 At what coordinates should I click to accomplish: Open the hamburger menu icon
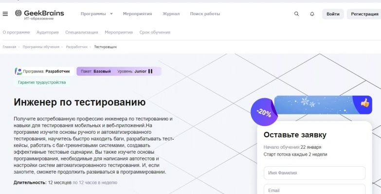click(5, 14)
